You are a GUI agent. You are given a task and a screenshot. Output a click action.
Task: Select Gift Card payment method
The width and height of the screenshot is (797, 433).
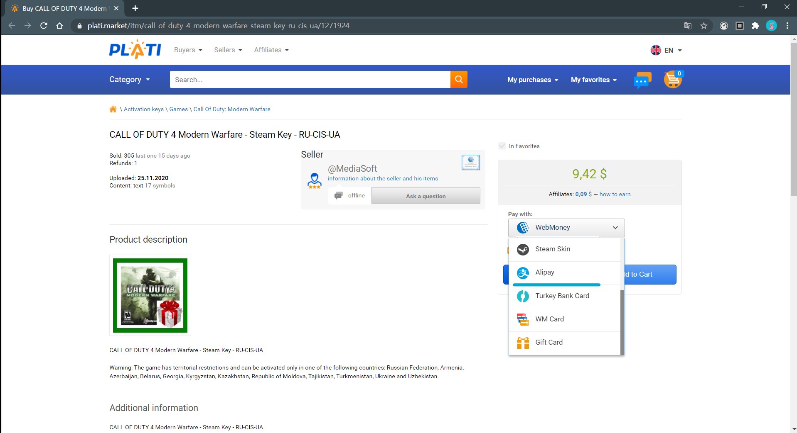[x=565, y=343]
